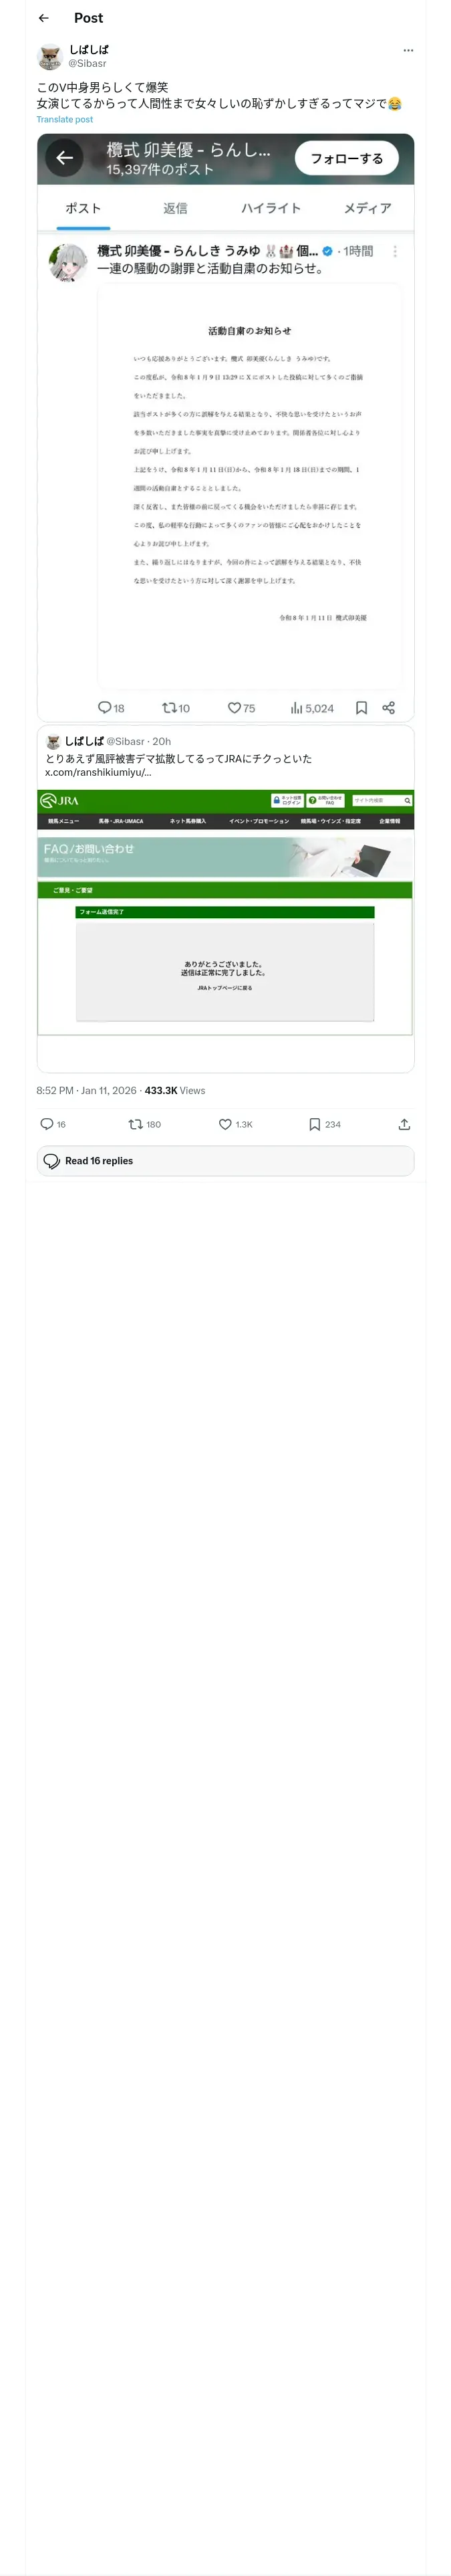Open the three-dot more options menu
Screen dimensions: 451x2576
click(407, 50)
